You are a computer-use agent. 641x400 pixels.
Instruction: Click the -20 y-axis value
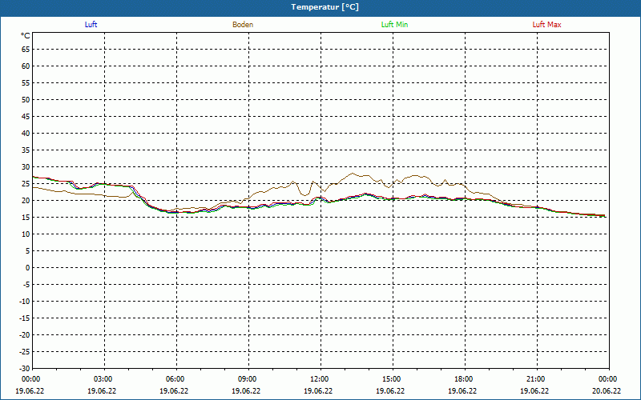25,334
